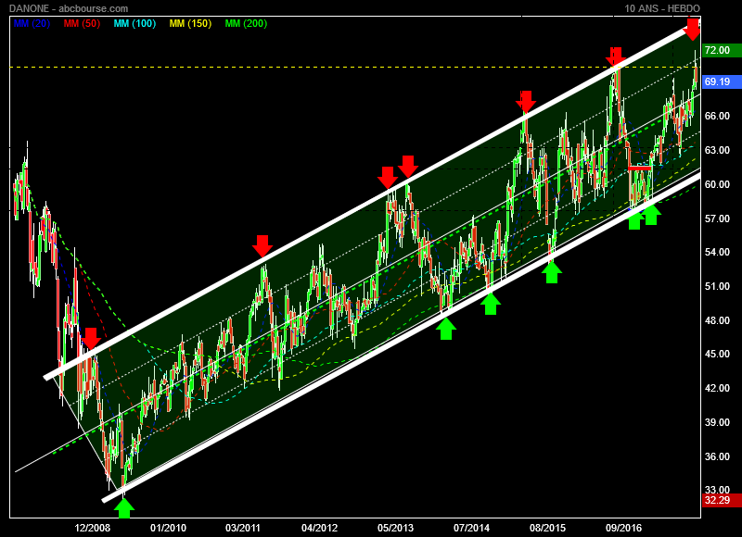Select the MM (200) moving average legend
Image resolution: width=742 pixels, height=537 pixels.
tap(246, 24)
